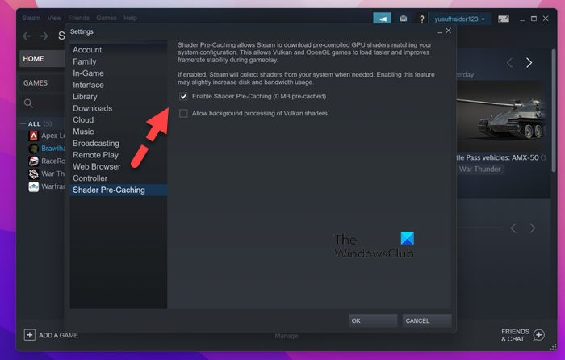This screenshot has width=565, height=360.
Task: Click the library vertical scrollbar
Action: coord(554,110)
